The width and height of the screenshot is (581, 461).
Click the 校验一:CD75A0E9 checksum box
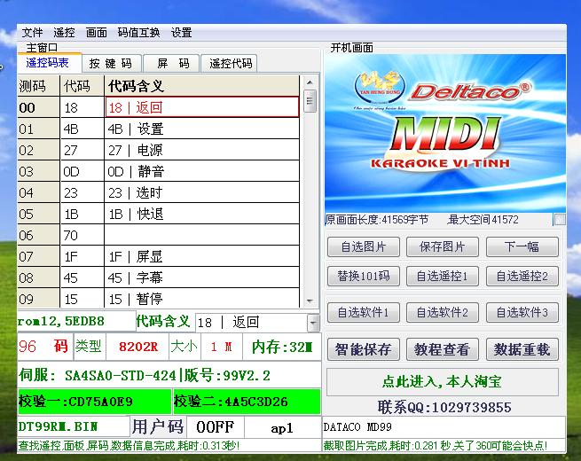tap(95, 402)
